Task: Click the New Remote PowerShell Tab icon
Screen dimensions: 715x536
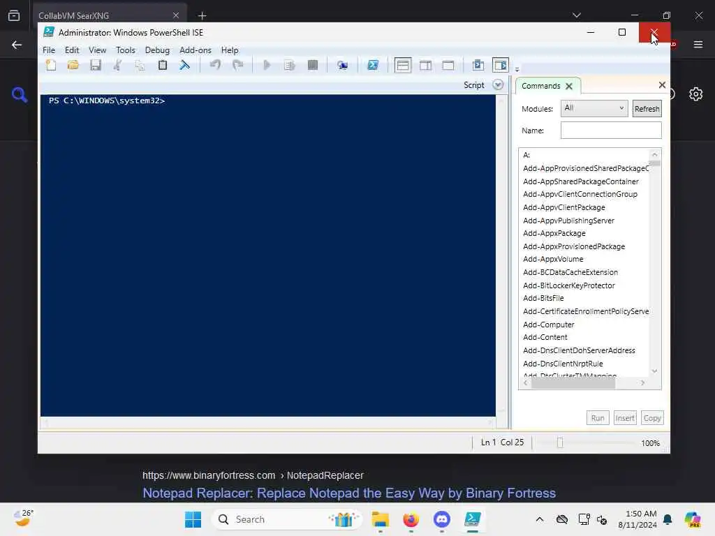Action: [x=342, y=65]
